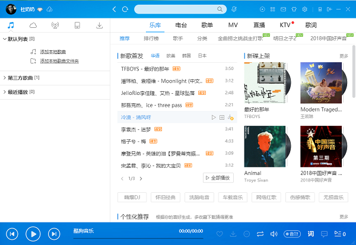
Task: Download 冷漠 - 清风呀 song icon
Action: click(230, 117)
